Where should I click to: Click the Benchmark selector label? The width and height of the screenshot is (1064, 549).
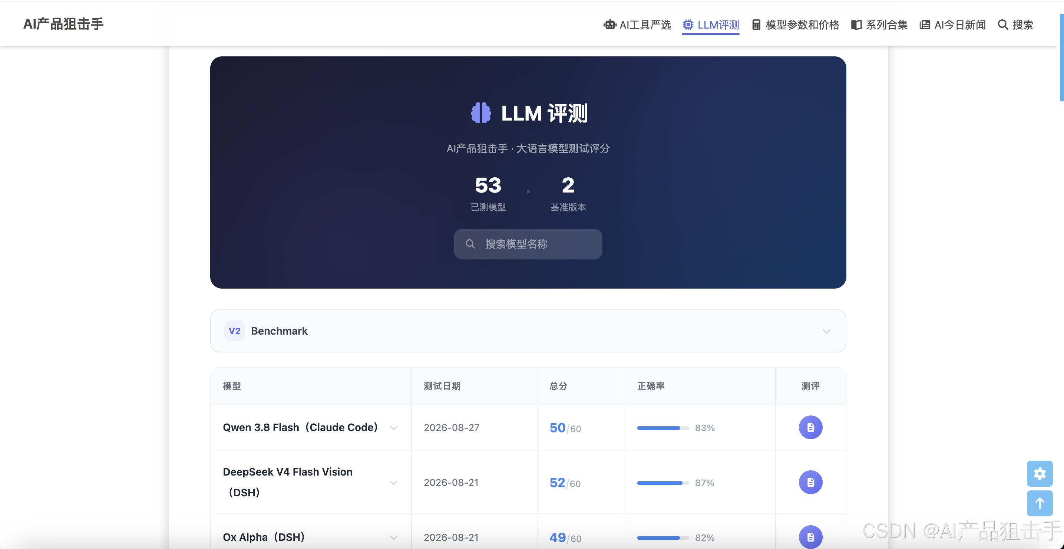click(x=279, y=331)
